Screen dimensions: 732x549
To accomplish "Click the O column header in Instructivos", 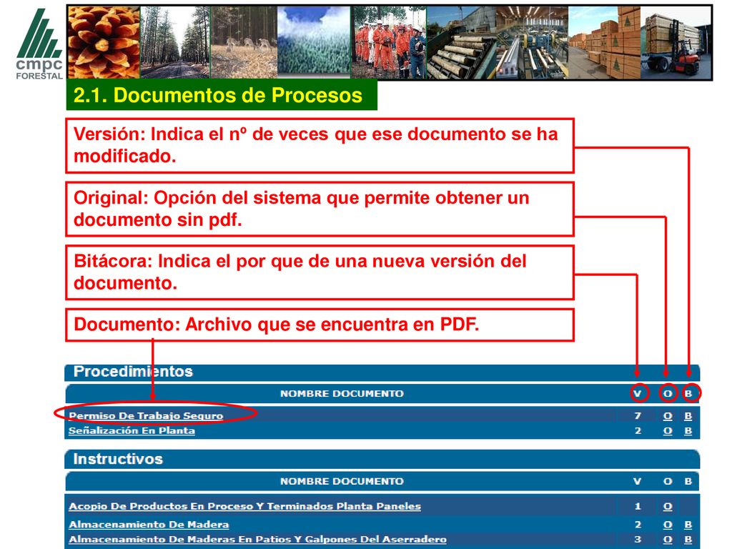I will [668, 481].
